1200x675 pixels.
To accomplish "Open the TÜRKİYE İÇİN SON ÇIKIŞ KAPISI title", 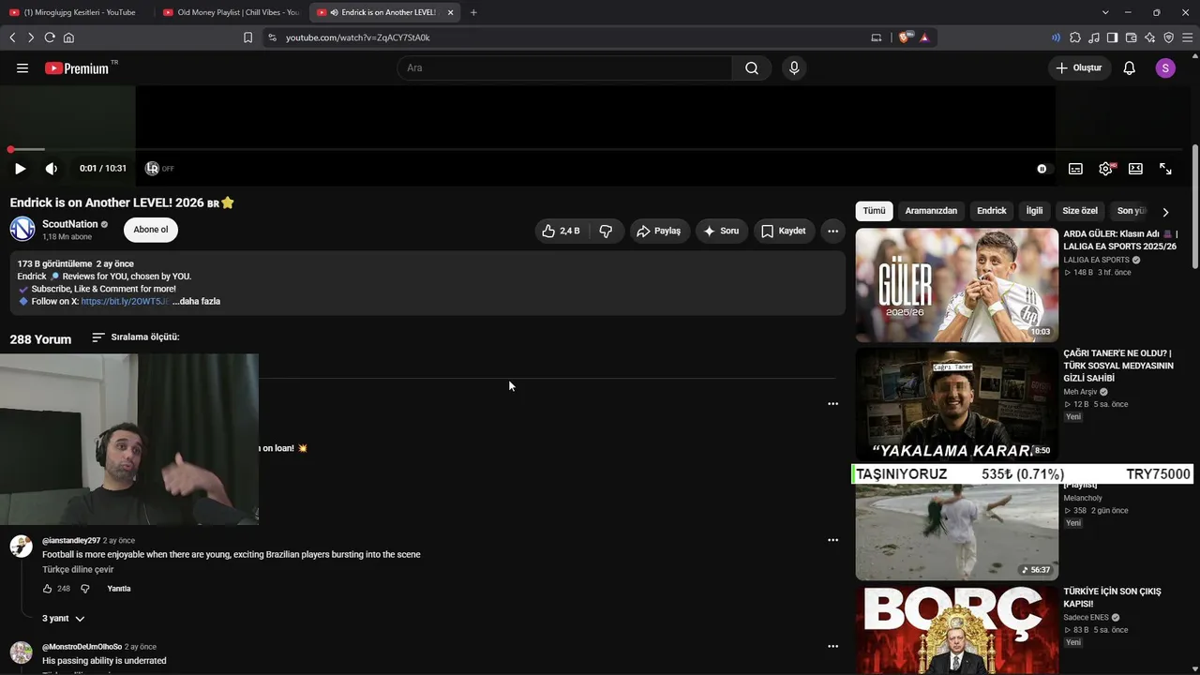I will click(x=1112, y=597).
